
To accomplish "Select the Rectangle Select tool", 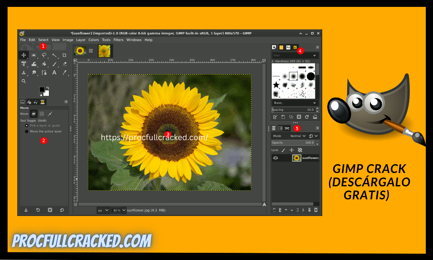I will [34, 55].
